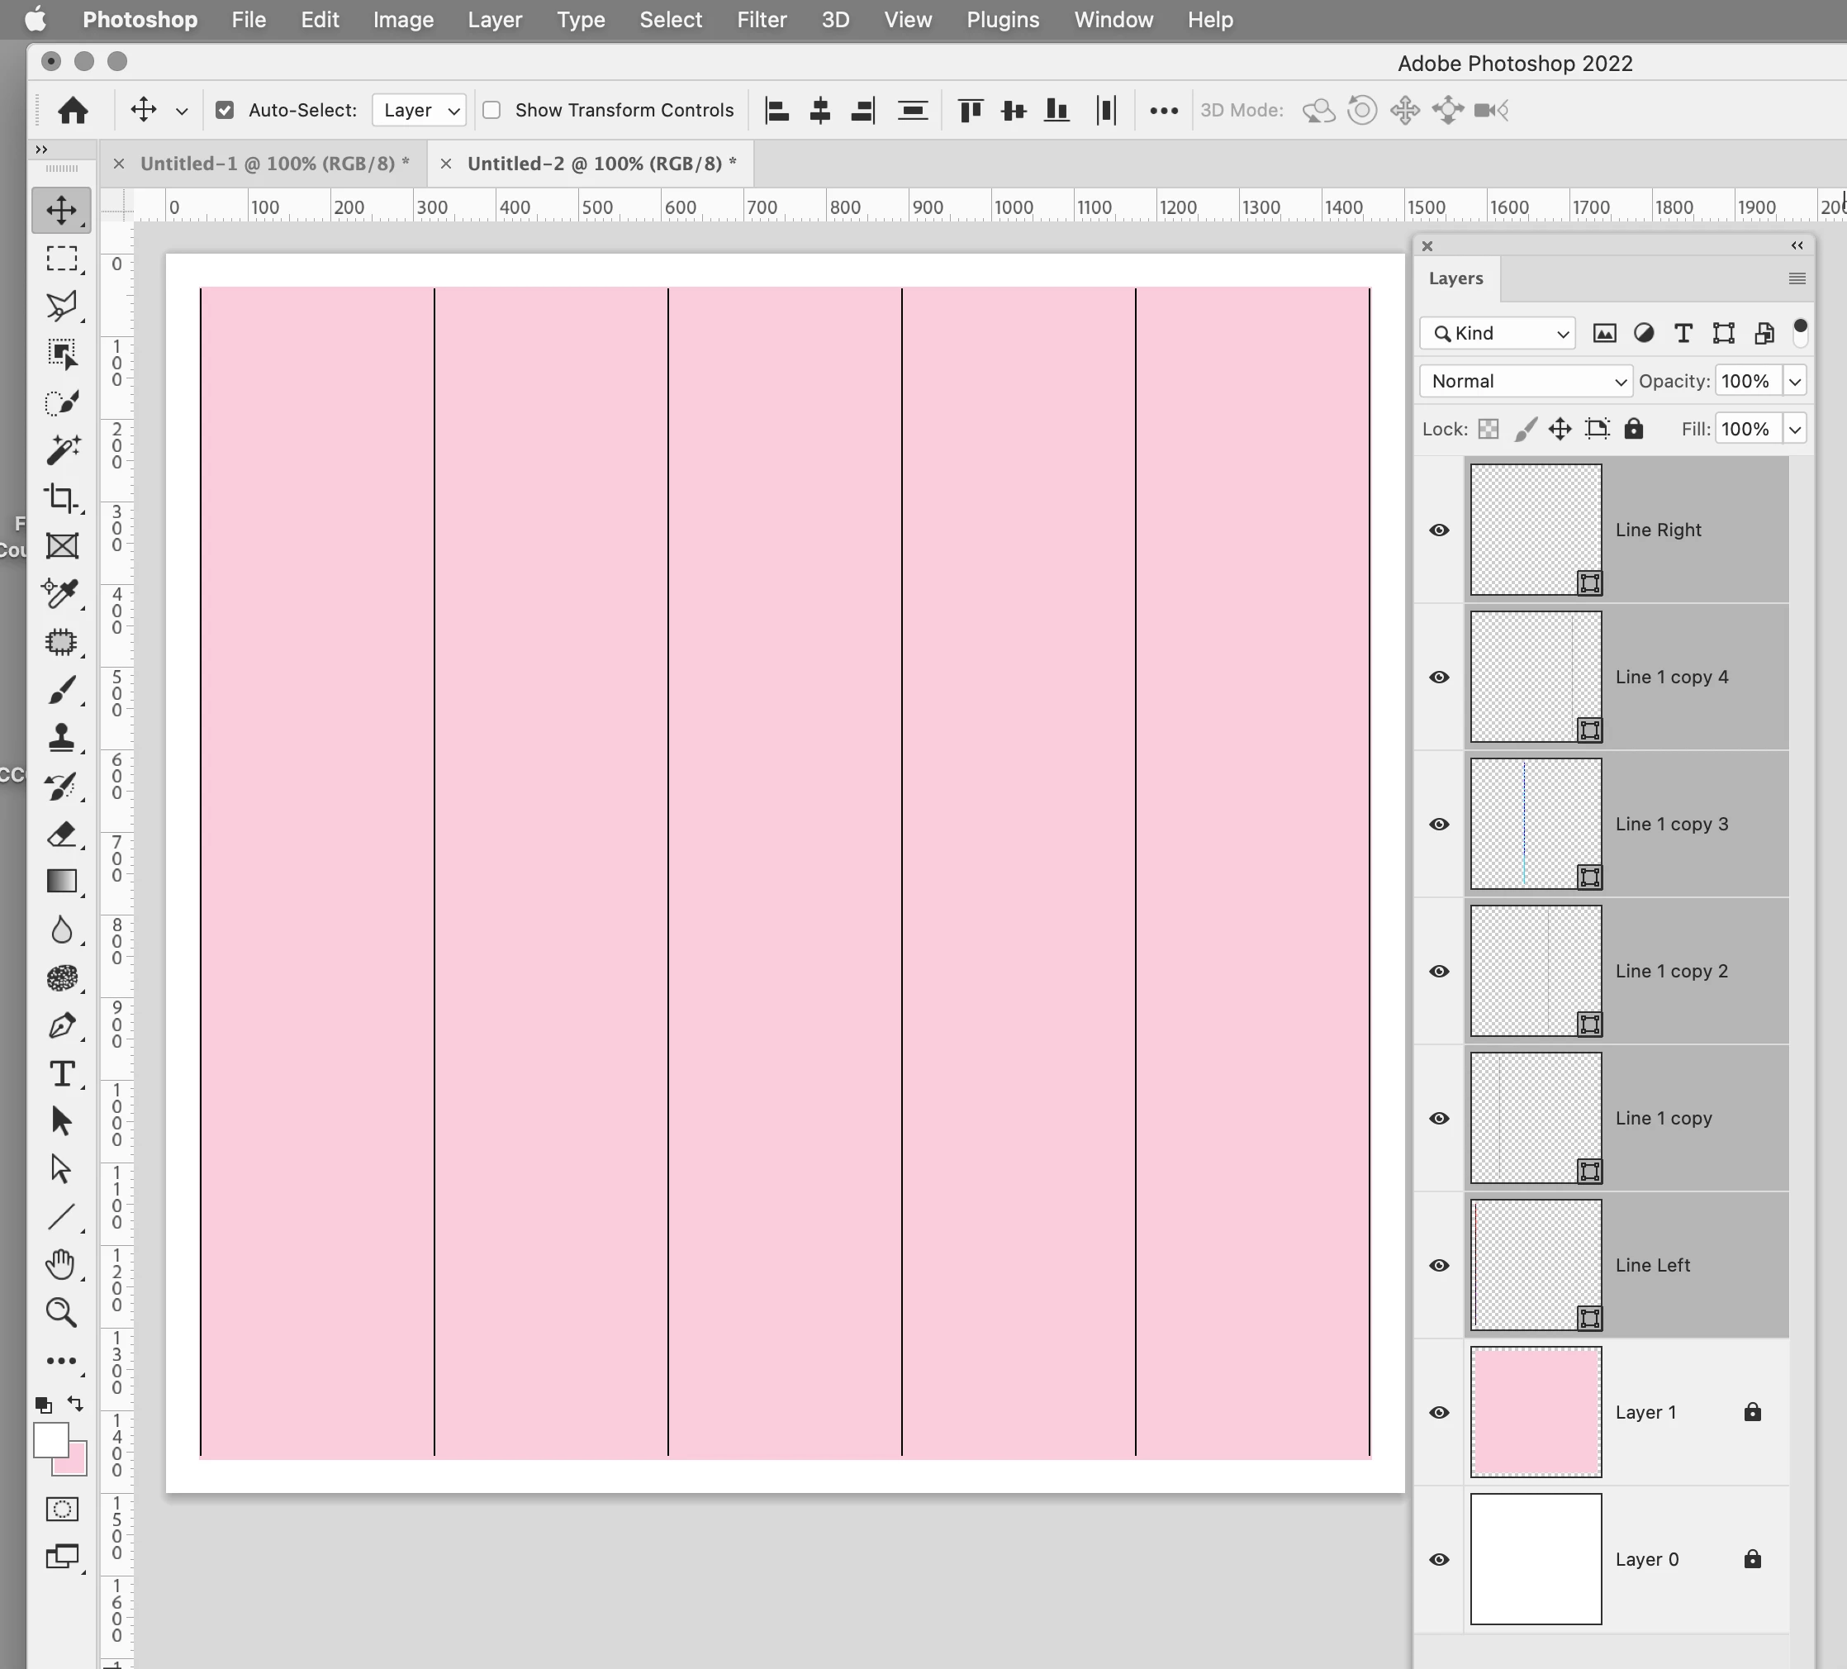Viewport: 1847px width, 1669px height.
Task: Open the Layers panel menu button
Action: pos(1797,278)
